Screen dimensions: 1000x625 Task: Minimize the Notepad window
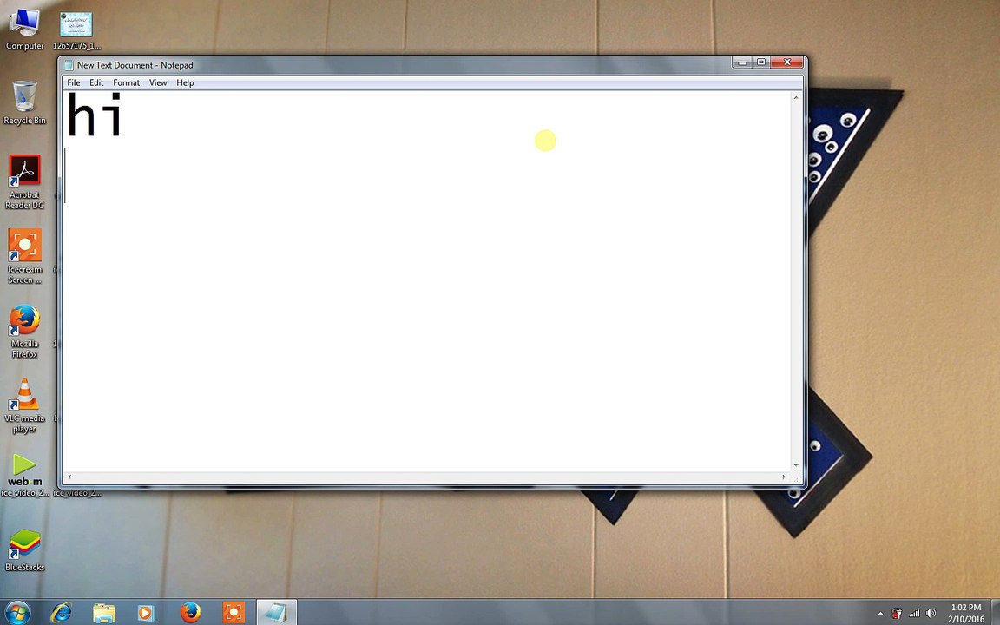click(x=742, y=62)
